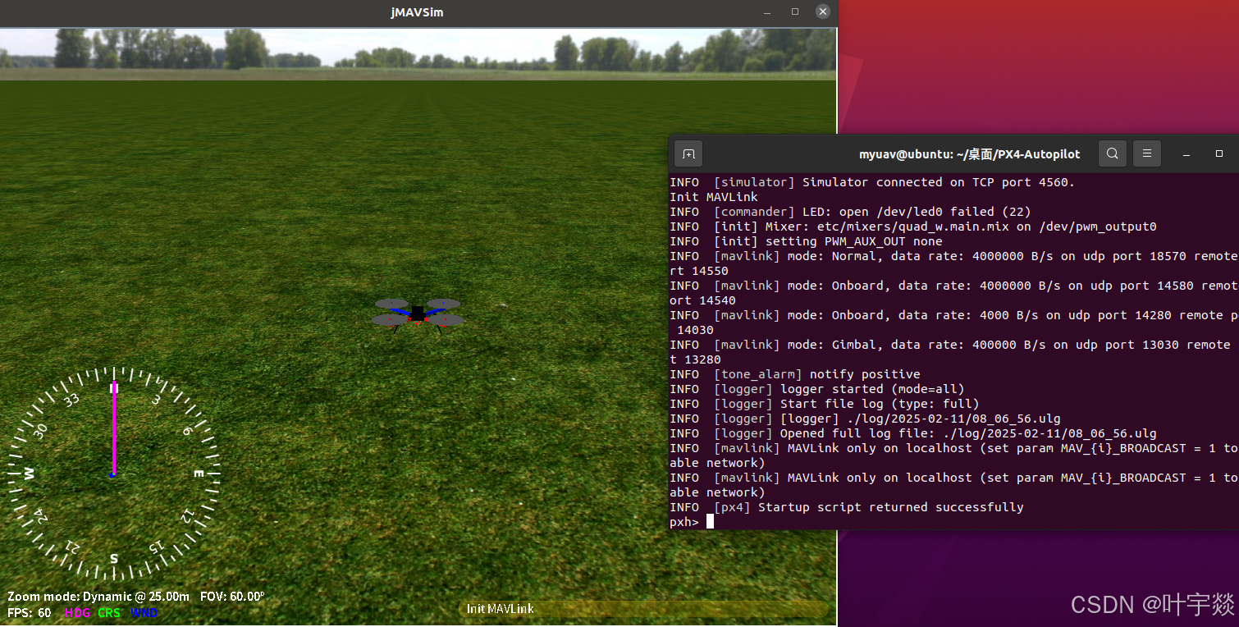The height and width of the screenshot is (627, 1239).
Task: Click the Startup script returned successfully line
Action: [847, 507]
